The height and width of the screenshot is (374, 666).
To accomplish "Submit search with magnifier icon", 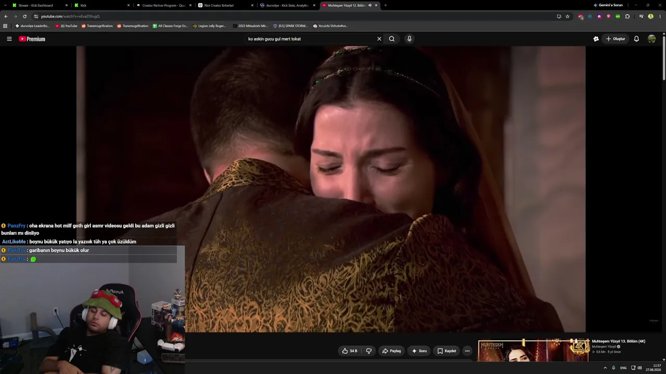I will (x=392, y=39).
